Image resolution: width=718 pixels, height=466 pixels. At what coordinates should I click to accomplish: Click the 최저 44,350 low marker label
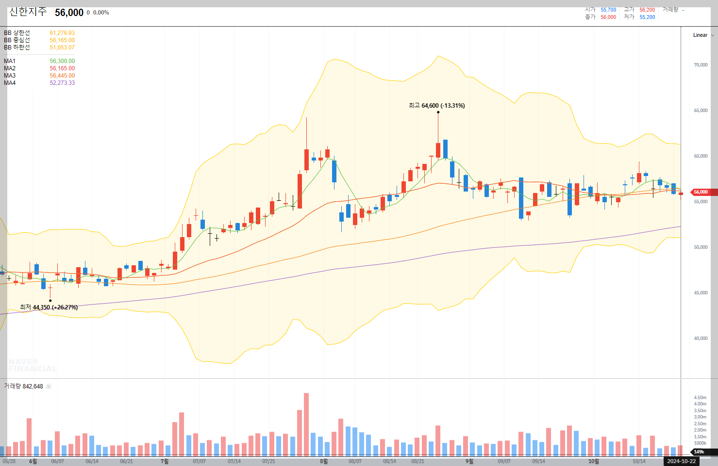pos(49,307)
